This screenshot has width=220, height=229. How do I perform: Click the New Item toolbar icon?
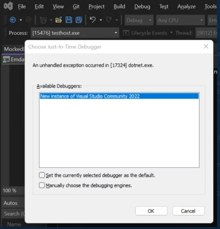(x=43, y=20)
